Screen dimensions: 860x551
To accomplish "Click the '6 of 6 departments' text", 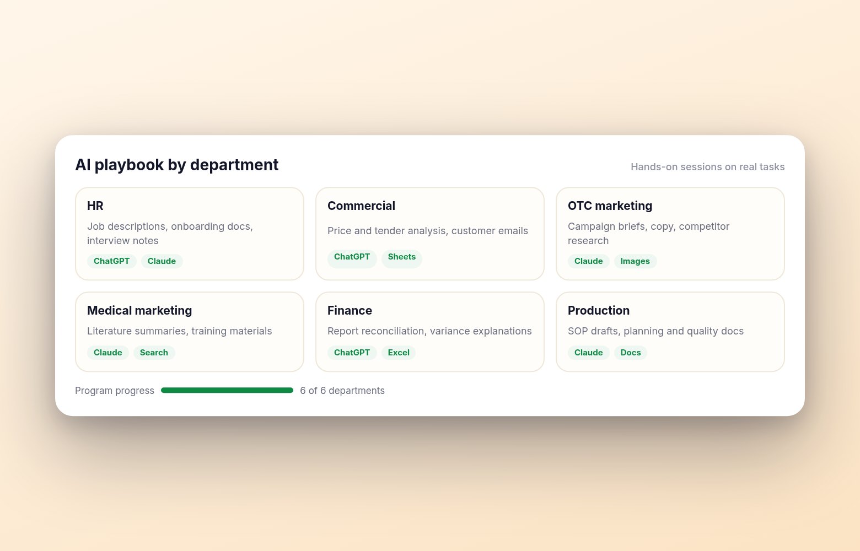I will 342,391.
